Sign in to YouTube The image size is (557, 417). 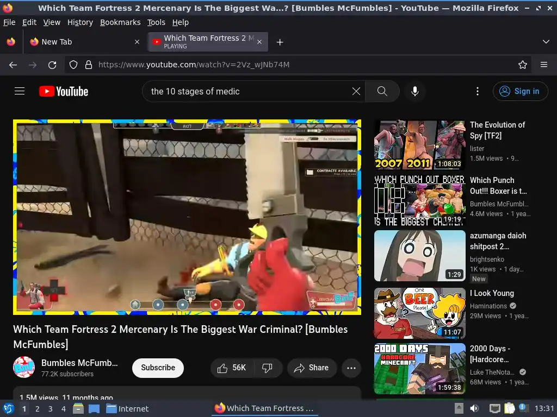520,91
